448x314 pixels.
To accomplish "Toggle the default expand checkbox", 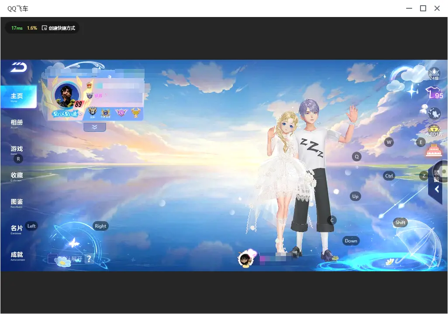I will point(52,259).
